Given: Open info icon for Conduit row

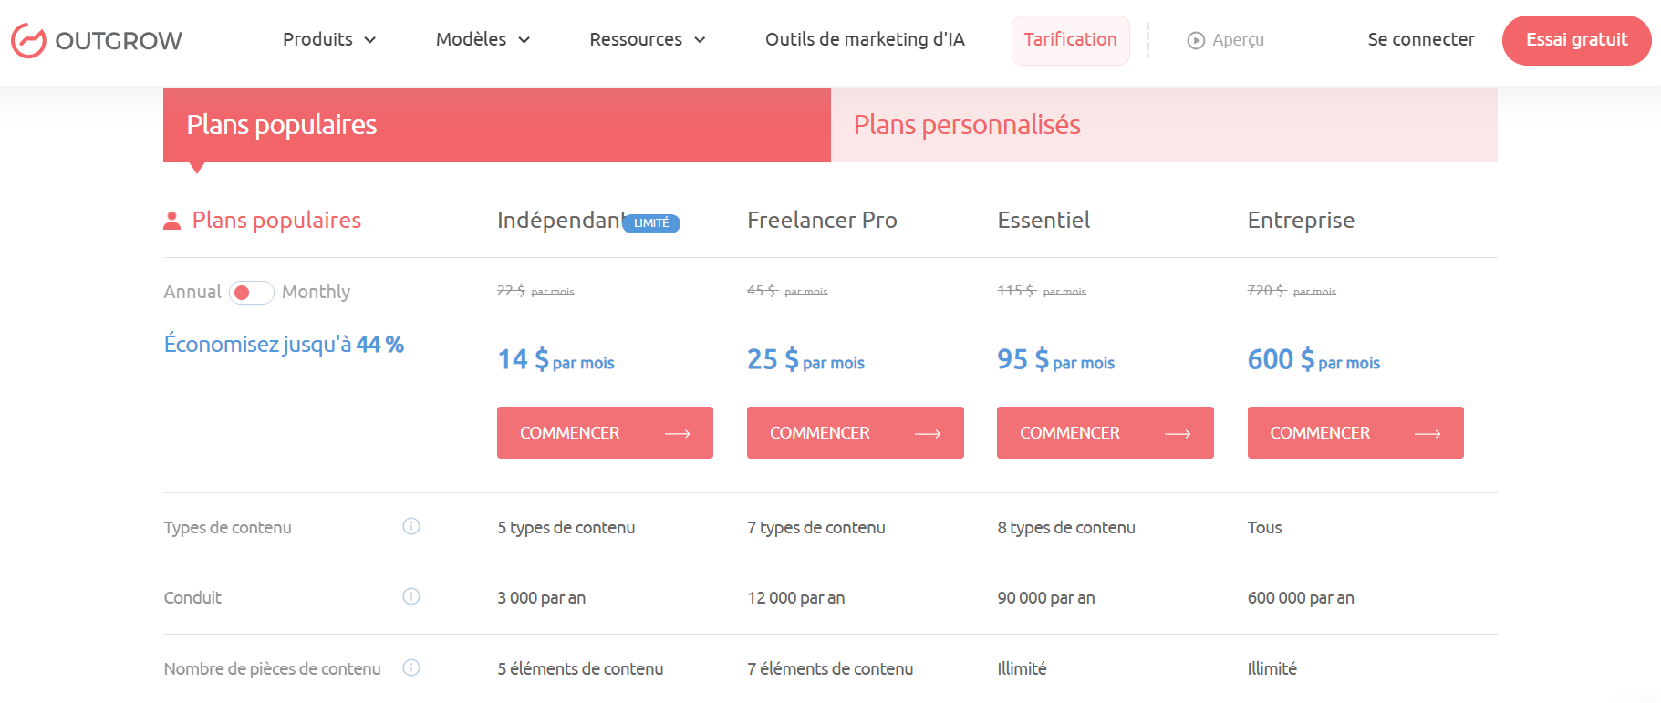Looking at the screenshot, I should click(411, 596).
